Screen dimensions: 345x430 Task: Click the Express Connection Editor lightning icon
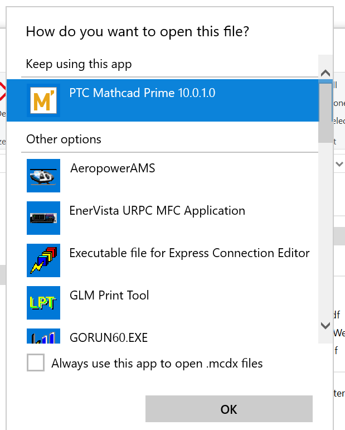click(43, 260)
